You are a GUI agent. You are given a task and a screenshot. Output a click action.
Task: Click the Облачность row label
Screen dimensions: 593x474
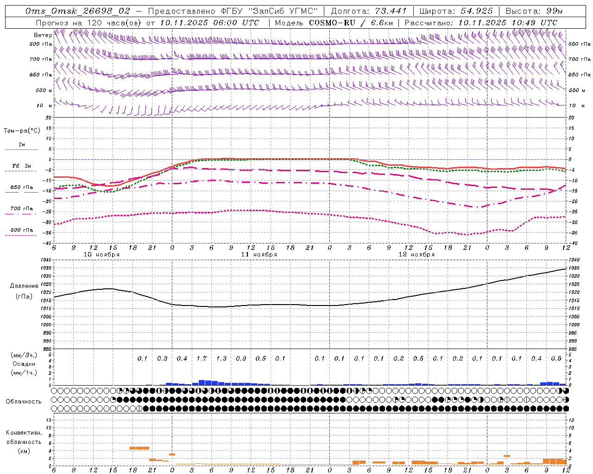tap(24, 401)
